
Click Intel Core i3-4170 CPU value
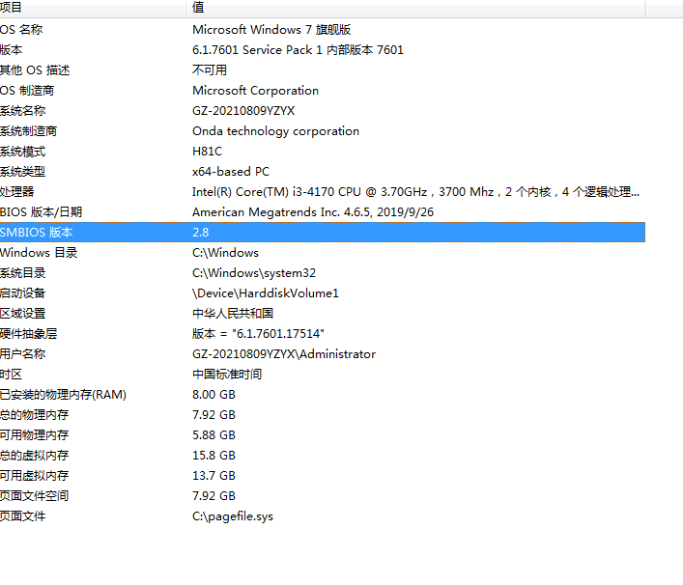416,192
